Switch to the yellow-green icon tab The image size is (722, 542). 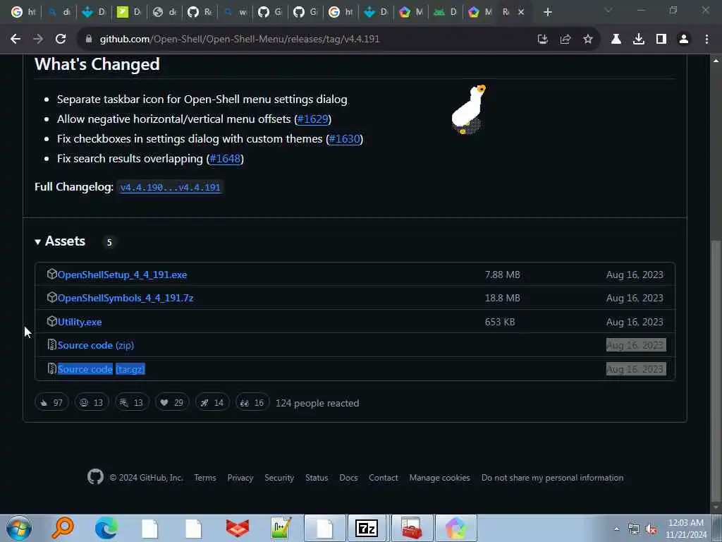(x=128, y=12)
